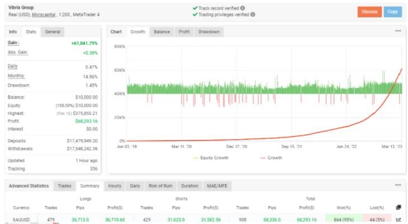Open the XAUUSD row chart icon
This screenshot has width=408, height=224.
[x=398, y=220]
